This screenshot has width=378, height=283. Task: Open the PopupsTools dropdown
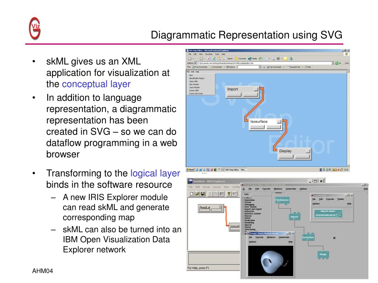(303, 67)
